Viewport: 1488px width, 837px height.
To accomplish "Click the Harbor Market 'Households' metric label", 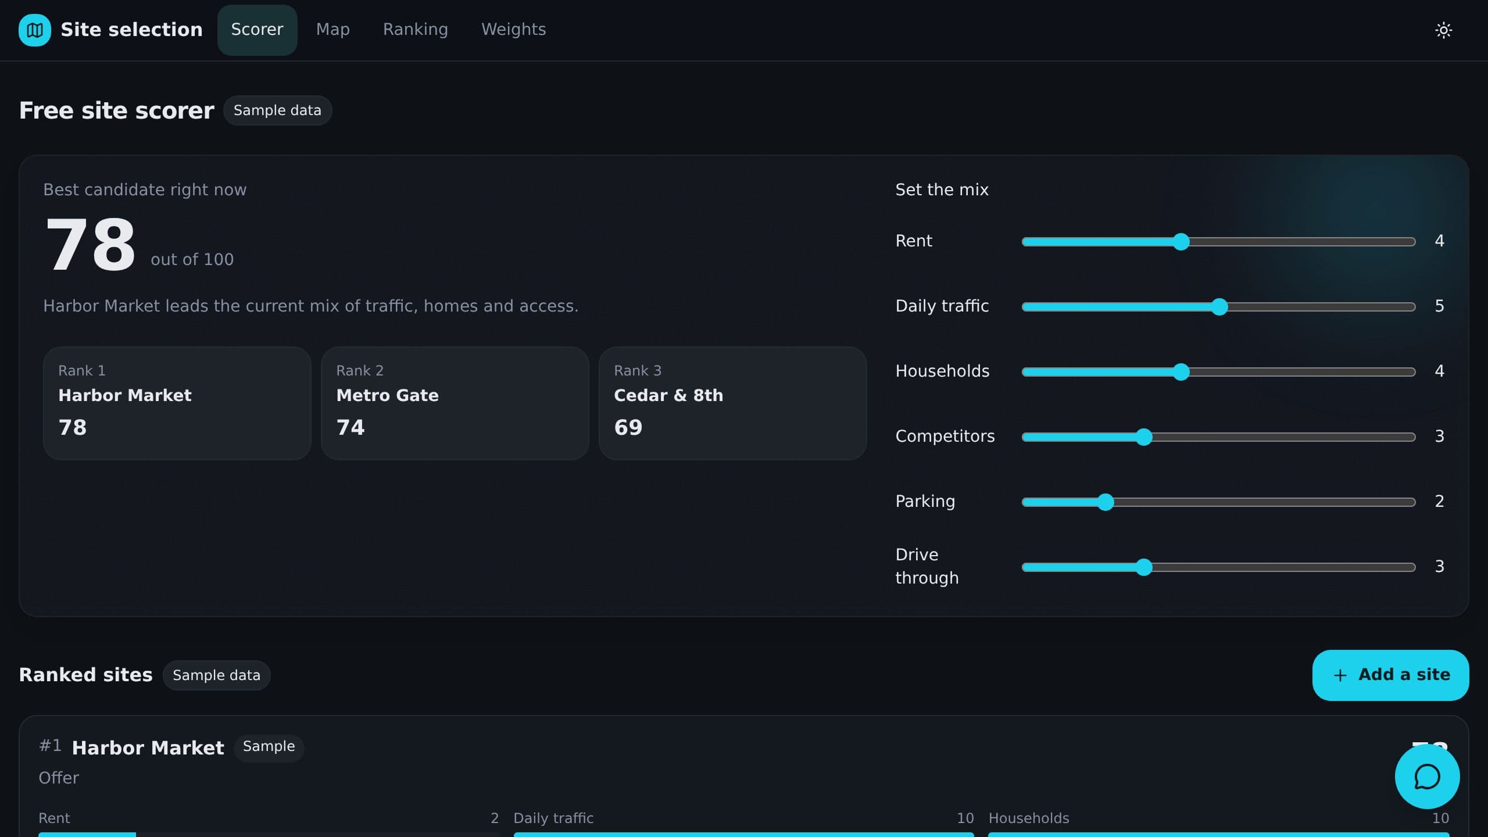I will (1029, 818).
